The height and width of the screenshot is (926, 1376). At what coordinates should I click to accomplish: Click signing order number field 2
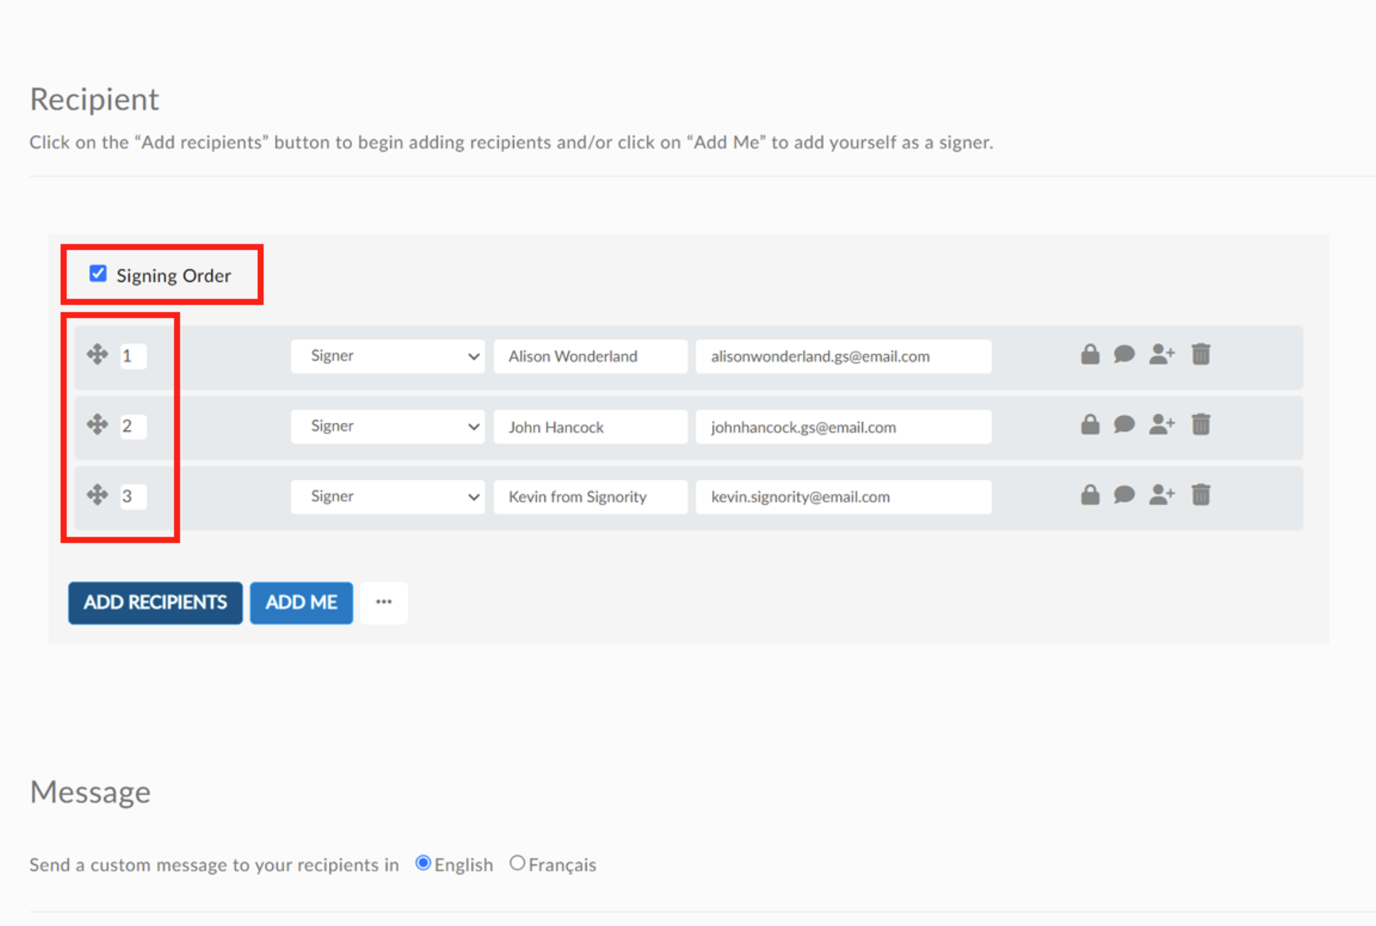point(132,426)
